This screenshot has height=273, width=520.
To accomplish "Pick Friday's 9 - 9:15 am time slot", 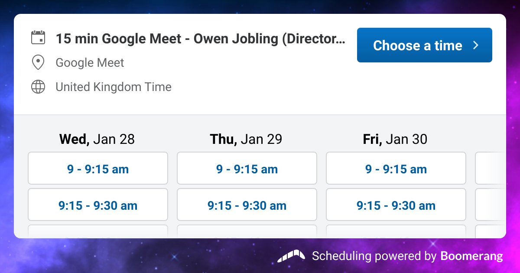I will tap(396, 169).
